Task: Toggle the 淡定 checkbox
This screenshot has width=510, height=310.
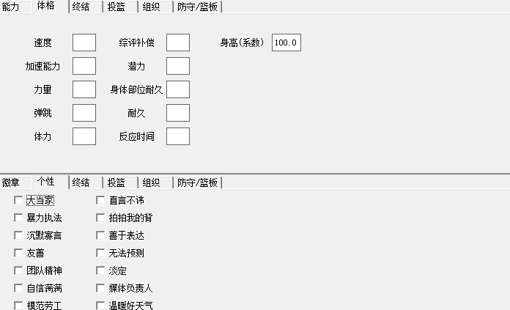Action: click(x=100, y=270)
